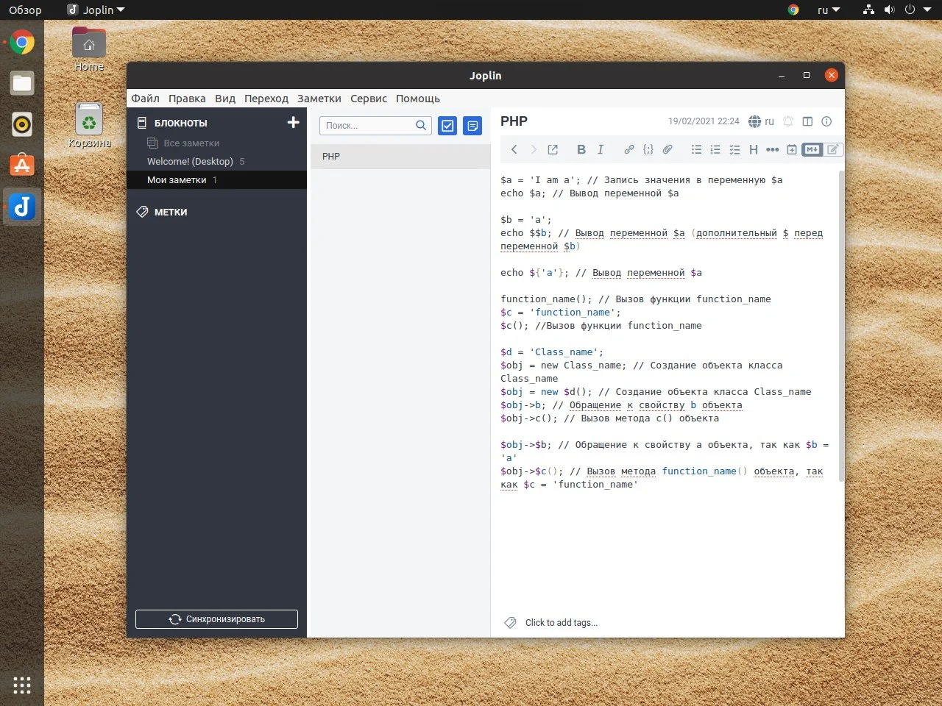Switch to Markdown editor mode
Screen dimensions: 942x706
812,149
